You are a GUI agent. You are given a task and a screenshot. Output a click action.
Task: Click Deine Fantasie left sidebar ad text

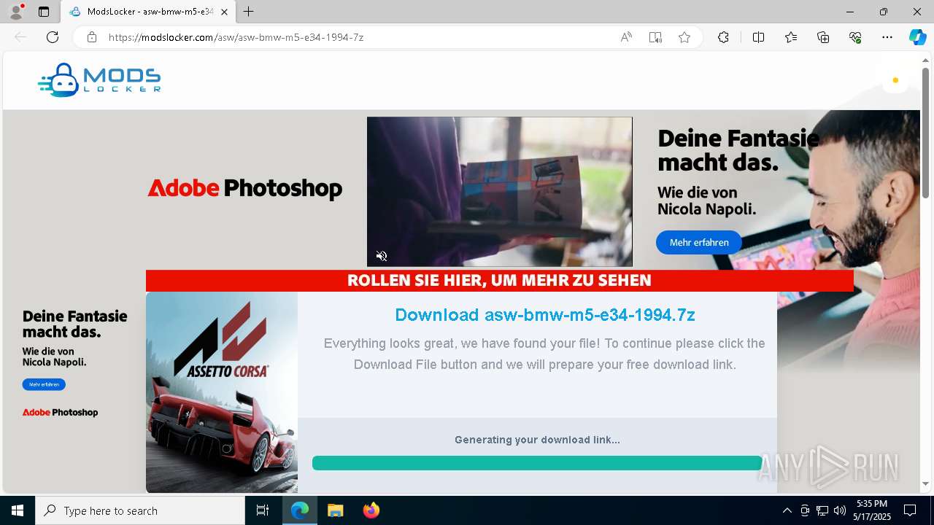click(75, 324)
